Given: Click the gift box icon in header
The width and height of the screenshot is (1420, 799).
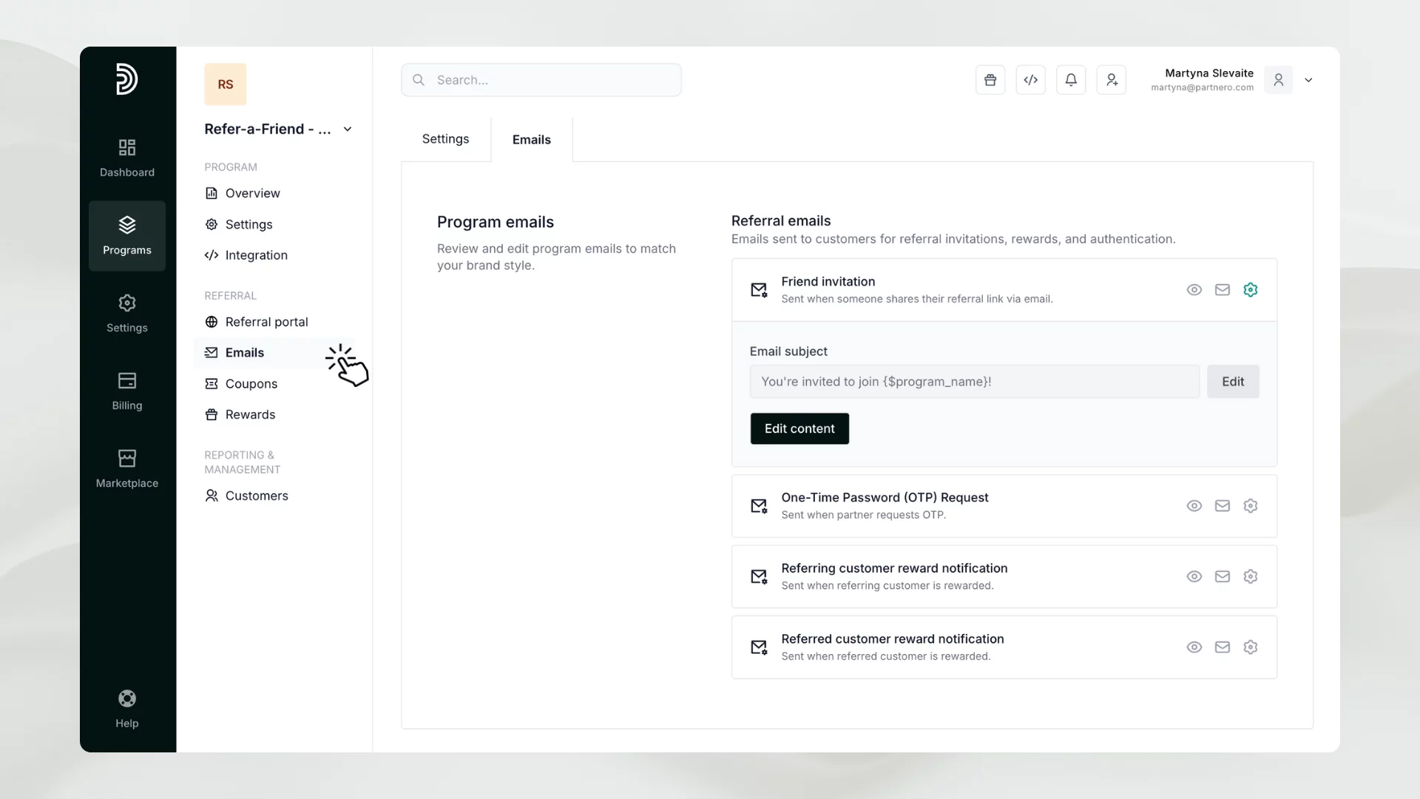Looking at the screenshot, I should 990,80.
